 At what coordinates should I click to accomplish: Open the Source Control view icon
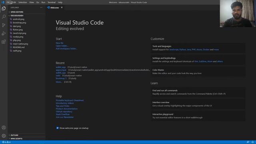coord(4,25)
